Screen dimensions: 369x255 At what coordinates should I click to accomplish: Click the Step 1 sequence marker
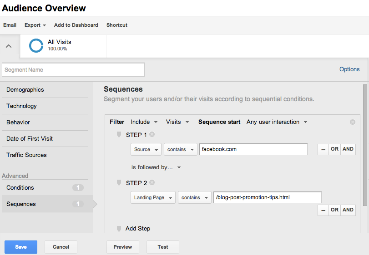tap(119, 135)
